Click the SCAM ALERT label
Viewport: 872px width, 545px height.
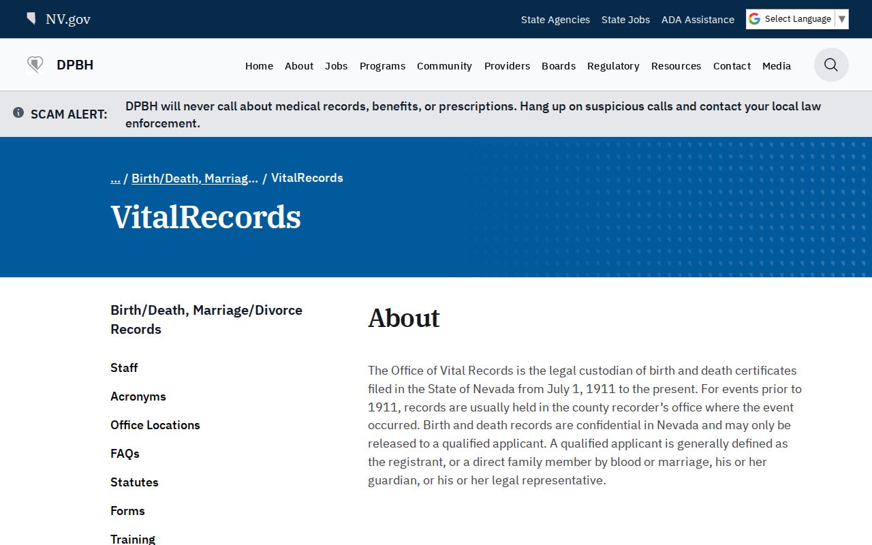coord(69,114)
